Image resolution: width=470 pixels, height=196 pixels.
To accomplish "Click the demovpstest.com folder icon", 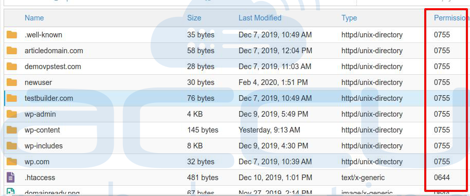I will pyautogui.click(x=12, y=66).
